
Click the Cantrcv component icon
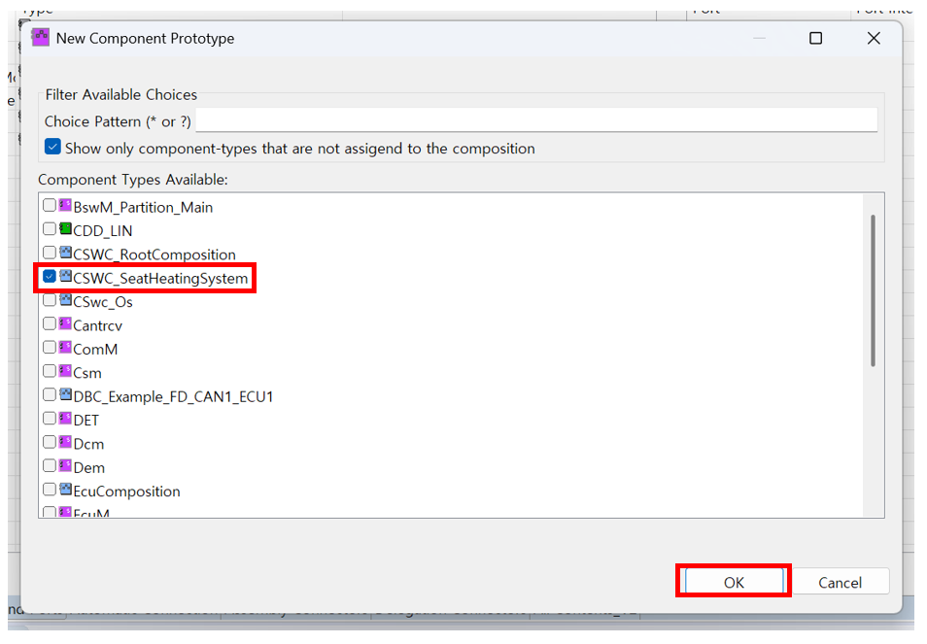tap(65, 324)
